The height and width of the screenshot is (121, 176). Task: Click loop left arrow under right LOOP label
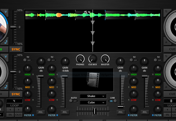pos(167,110)
